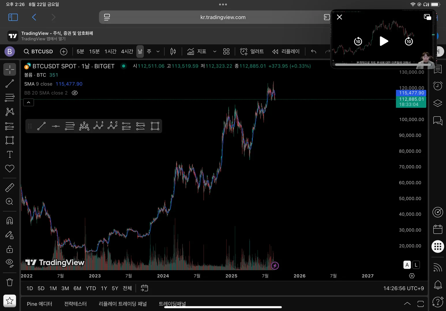Open forecasting and measurement tools in sidebar
Screen dimensions: 446x311
pyautogui.click(x=10, y=126)
